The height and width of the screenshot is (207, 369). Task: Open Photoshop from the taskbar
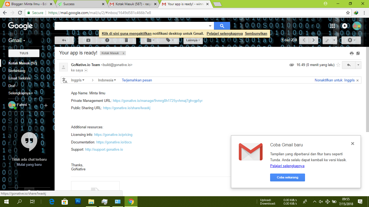pyautogui.click(x=78, y=201)
